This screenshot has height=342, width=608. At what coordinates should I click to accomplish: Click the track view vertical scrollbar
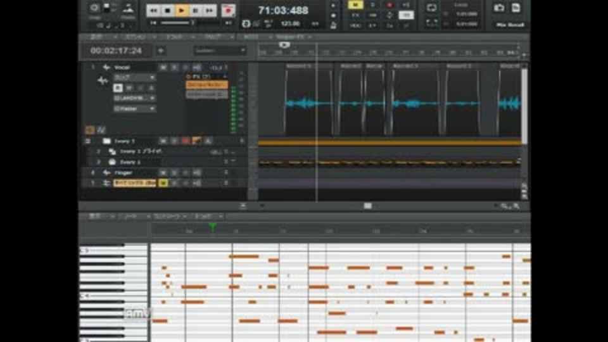tap(524, 106)
